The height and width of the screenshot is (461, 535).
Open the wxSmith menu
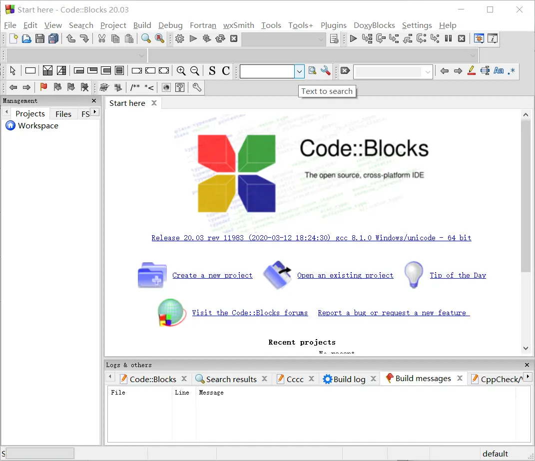pyautogui.click(x=238, y=25)
